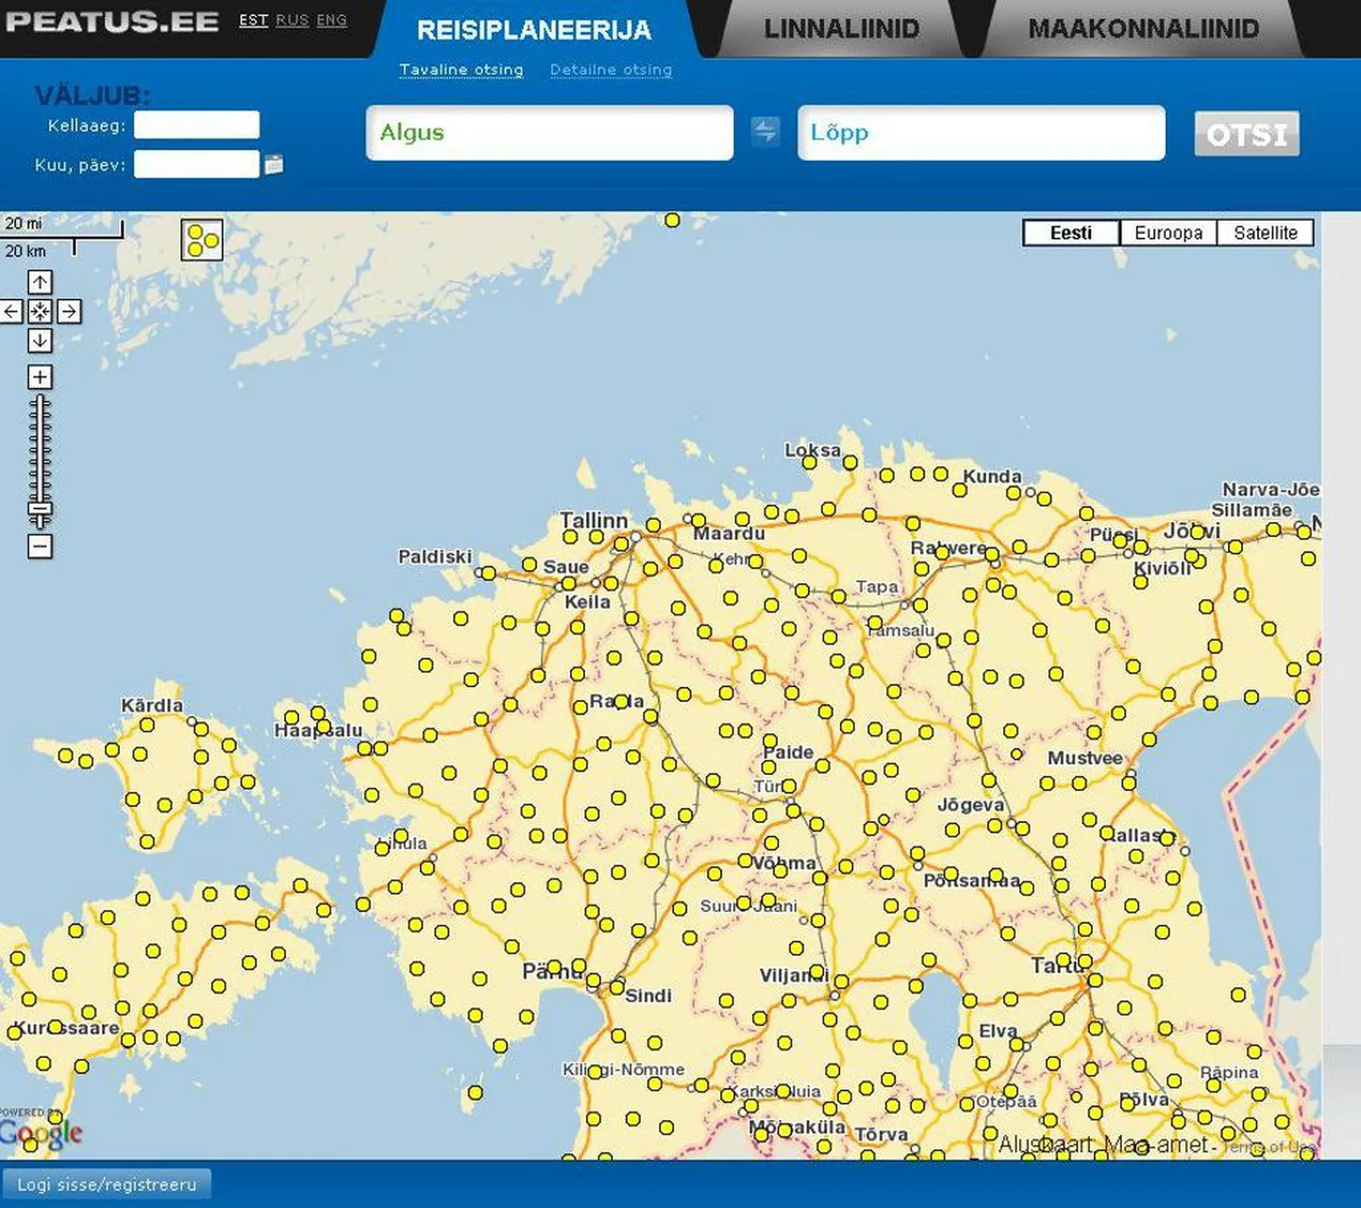Switch map to Euroopa view
1361x1208 pixels.
(x=1168, y=233)
